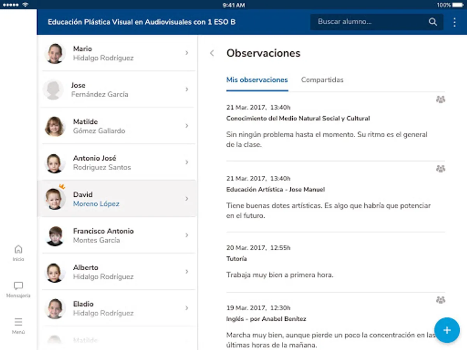Go back using arrow beside Observaciones
The width and height of the screenshot is (467, 350).
212,53
